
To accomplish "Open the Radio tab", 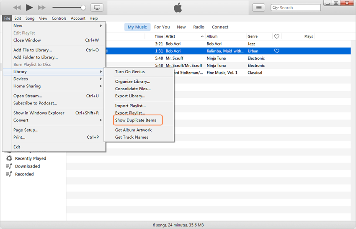I will click(199, 27).
